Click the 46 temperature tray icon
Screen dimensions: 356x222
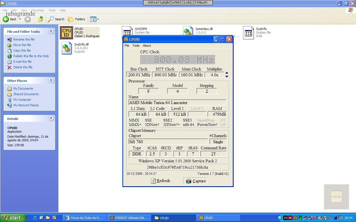(x=290, y=218)
